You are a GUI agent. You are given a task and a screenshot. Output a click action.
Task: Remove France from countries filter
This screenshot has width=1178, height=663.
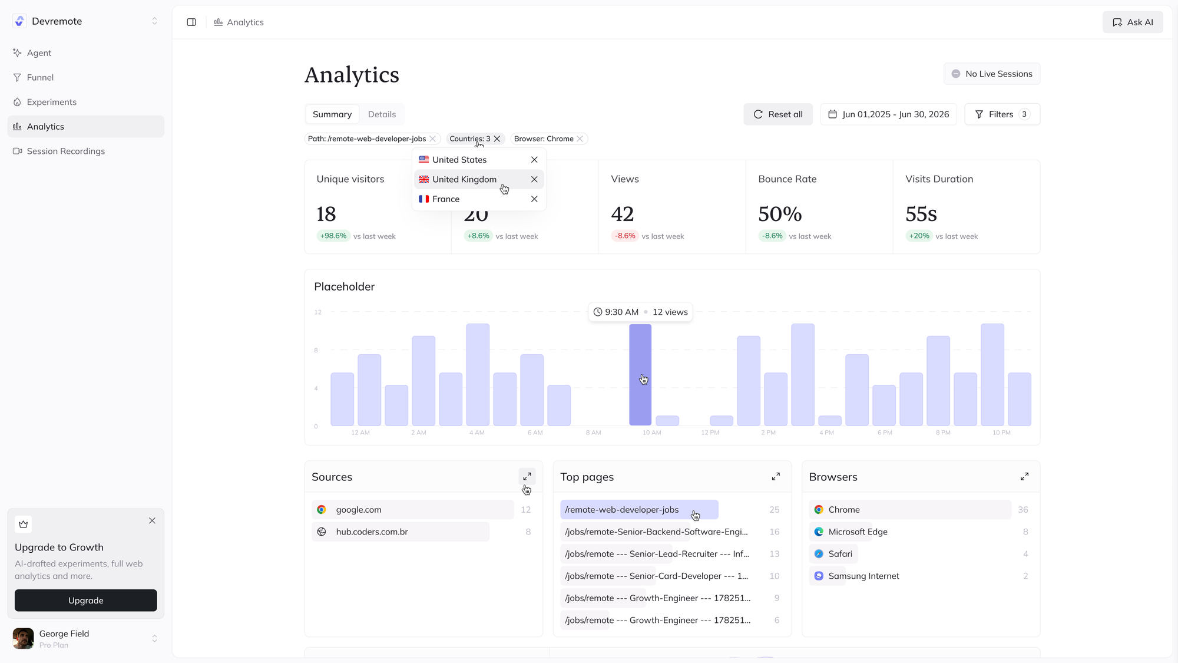[534, 199]
